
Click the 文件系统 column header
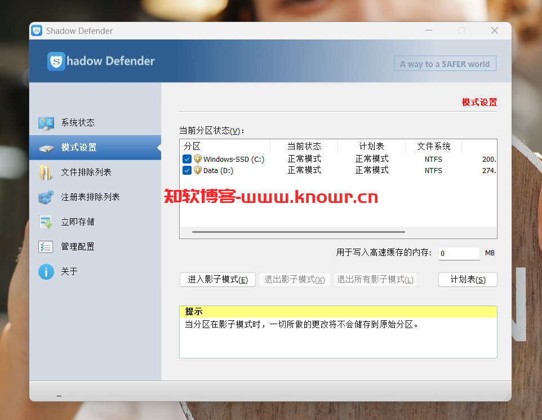pos(433,147)
